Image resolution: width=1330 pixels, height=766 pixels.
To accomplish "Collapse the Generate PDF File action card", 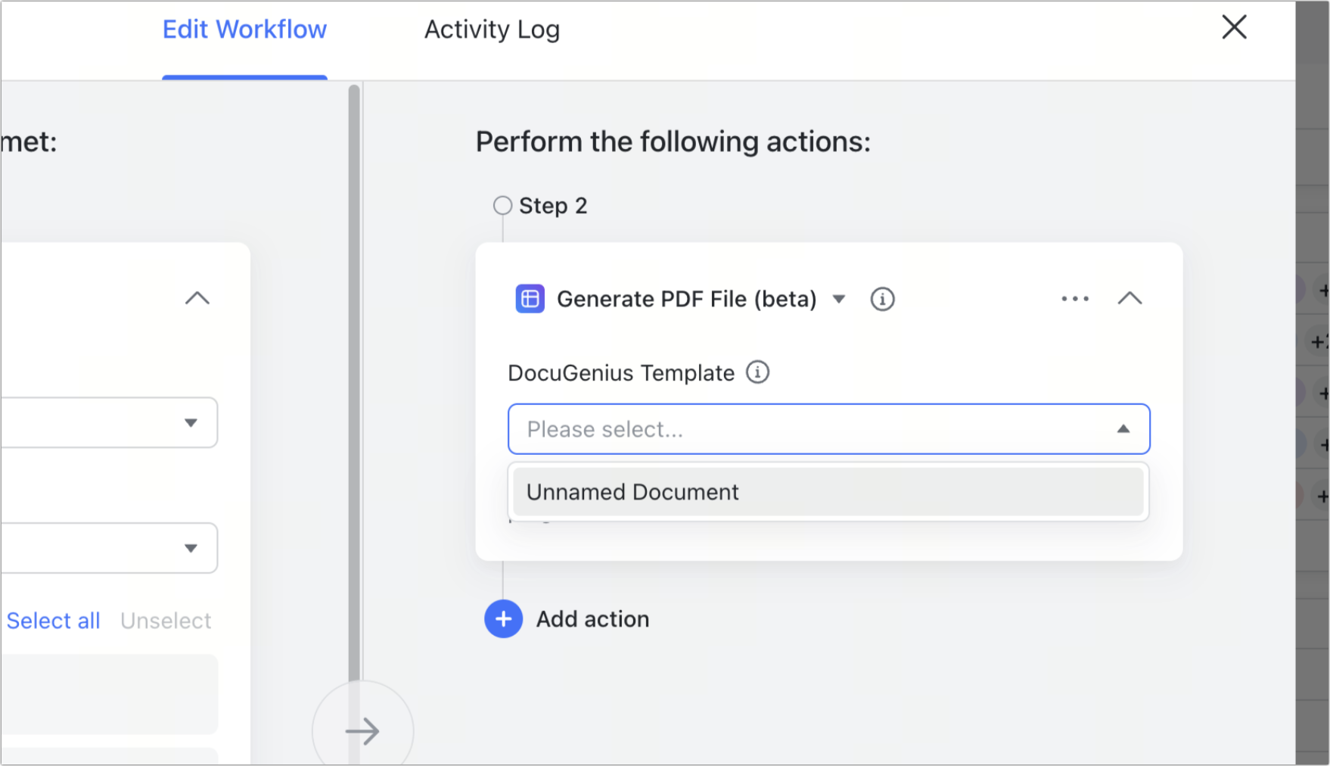I will 1130,299.
